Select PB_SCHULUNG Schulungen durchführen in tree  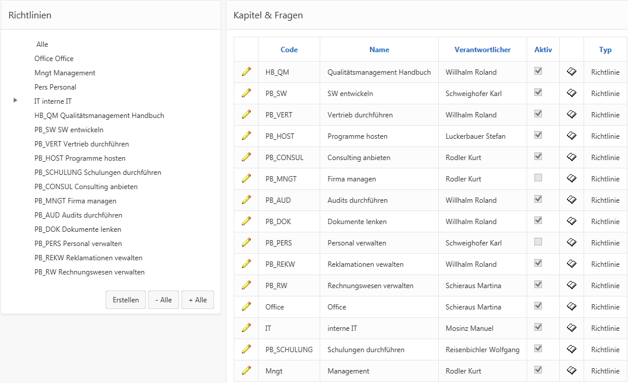pos(98,173)
